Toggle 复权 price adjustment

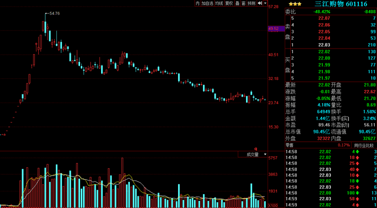tap(229, 3)
